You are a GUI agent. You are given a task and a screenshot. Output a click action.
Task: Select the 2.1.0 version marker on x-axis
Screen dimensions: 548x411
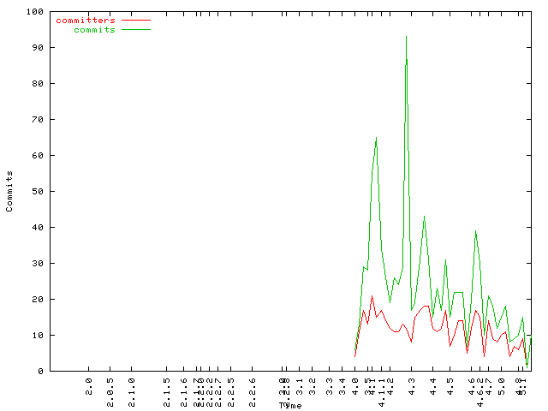pos(132,388)
